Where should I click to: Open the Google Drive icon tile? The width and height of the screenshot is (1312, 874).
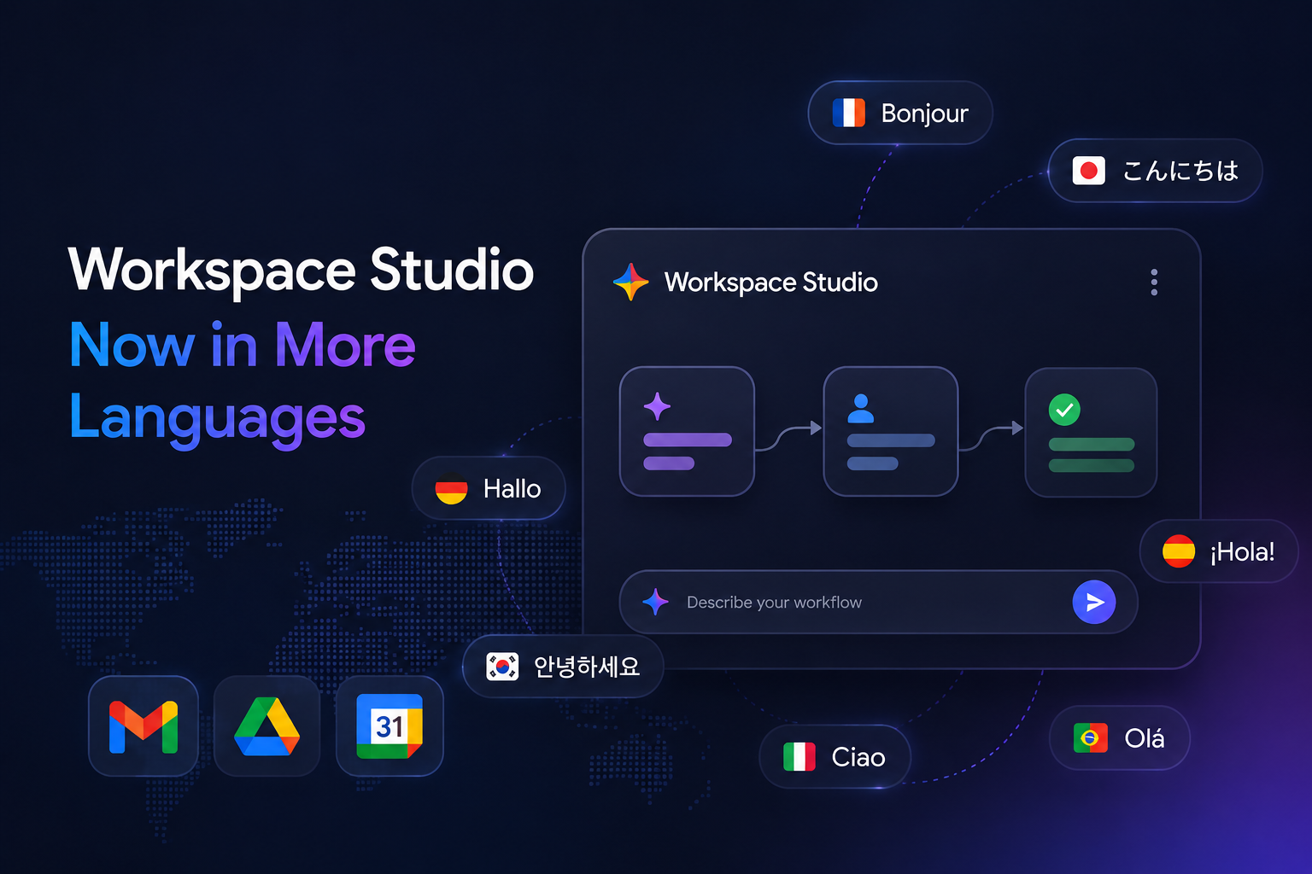[267, 726]
